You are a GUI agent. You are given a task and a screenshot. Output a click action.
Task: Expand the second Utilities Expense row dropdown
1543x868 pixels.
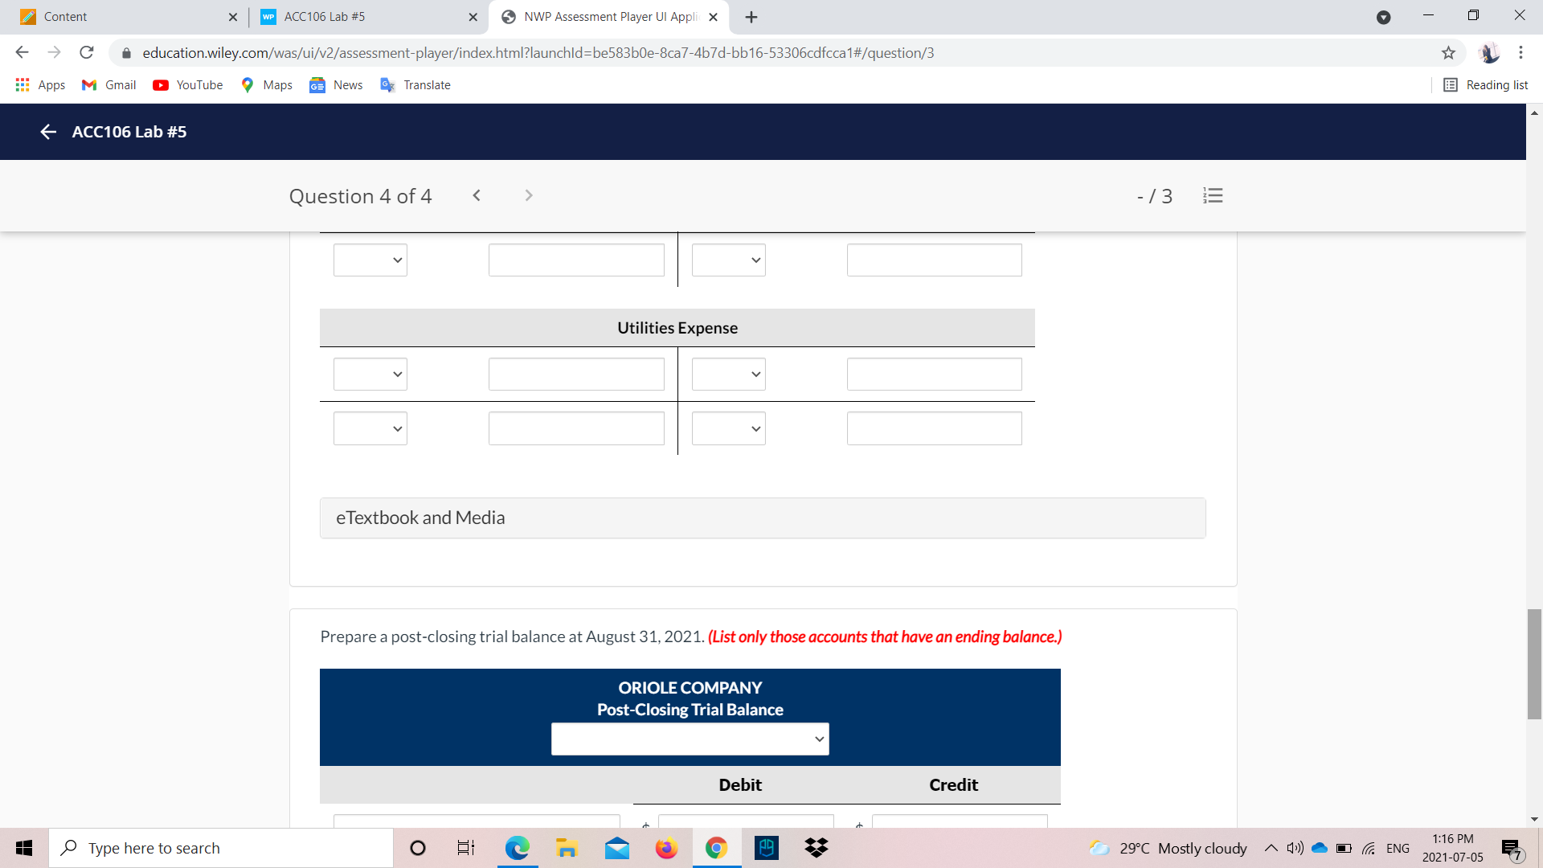point(370,428)
